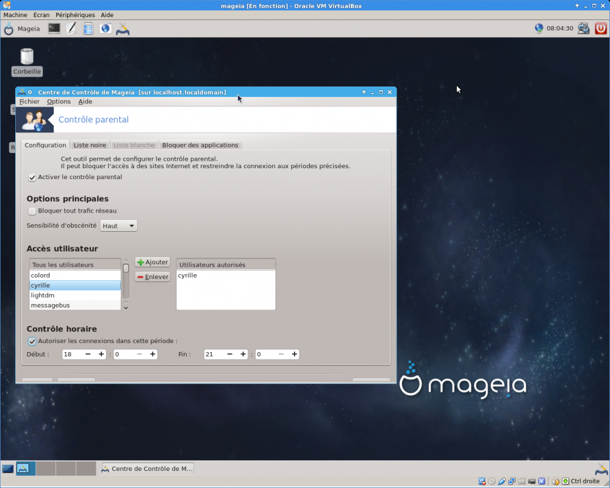Open the VirtualBox Machine menu
610x488 pixels.
point(15,15)
